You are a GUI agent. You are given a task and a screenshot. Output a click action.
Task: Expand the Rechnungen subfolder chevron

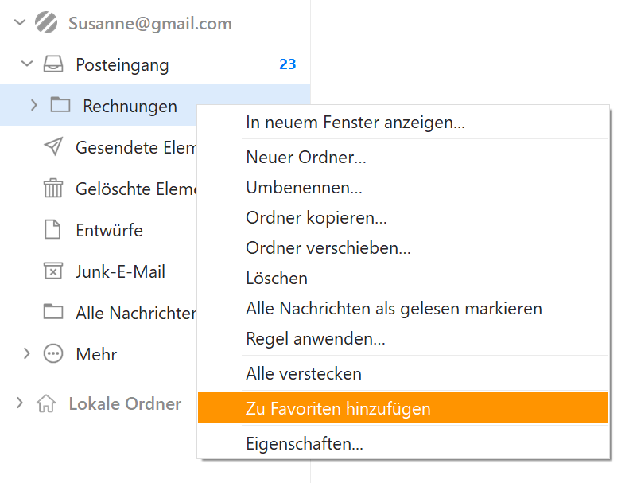(34, 105)
